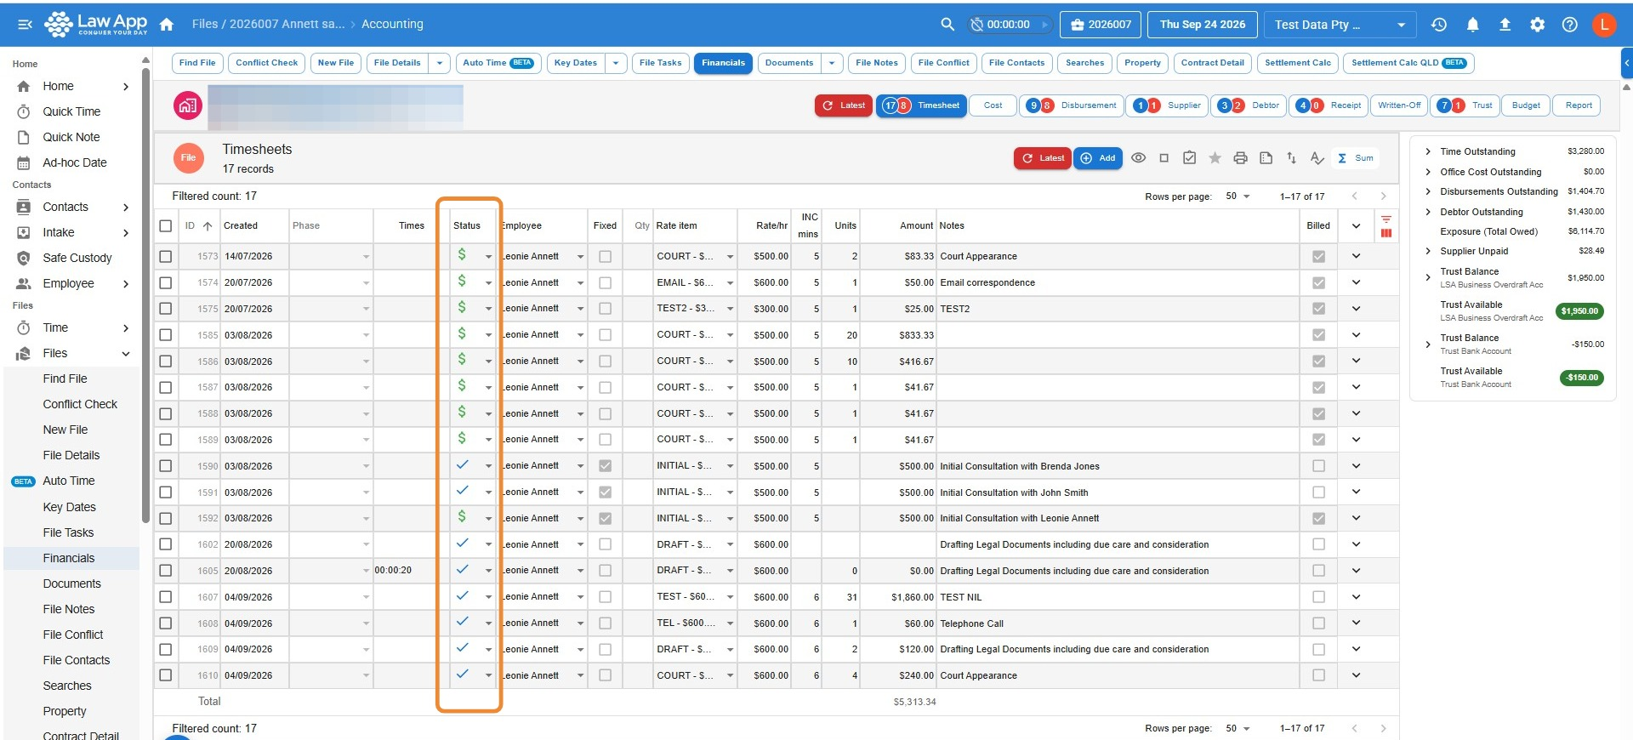Open the Documents tab in file toolbar
This screenshot has width=1633, height=740.
coord(789,63)
